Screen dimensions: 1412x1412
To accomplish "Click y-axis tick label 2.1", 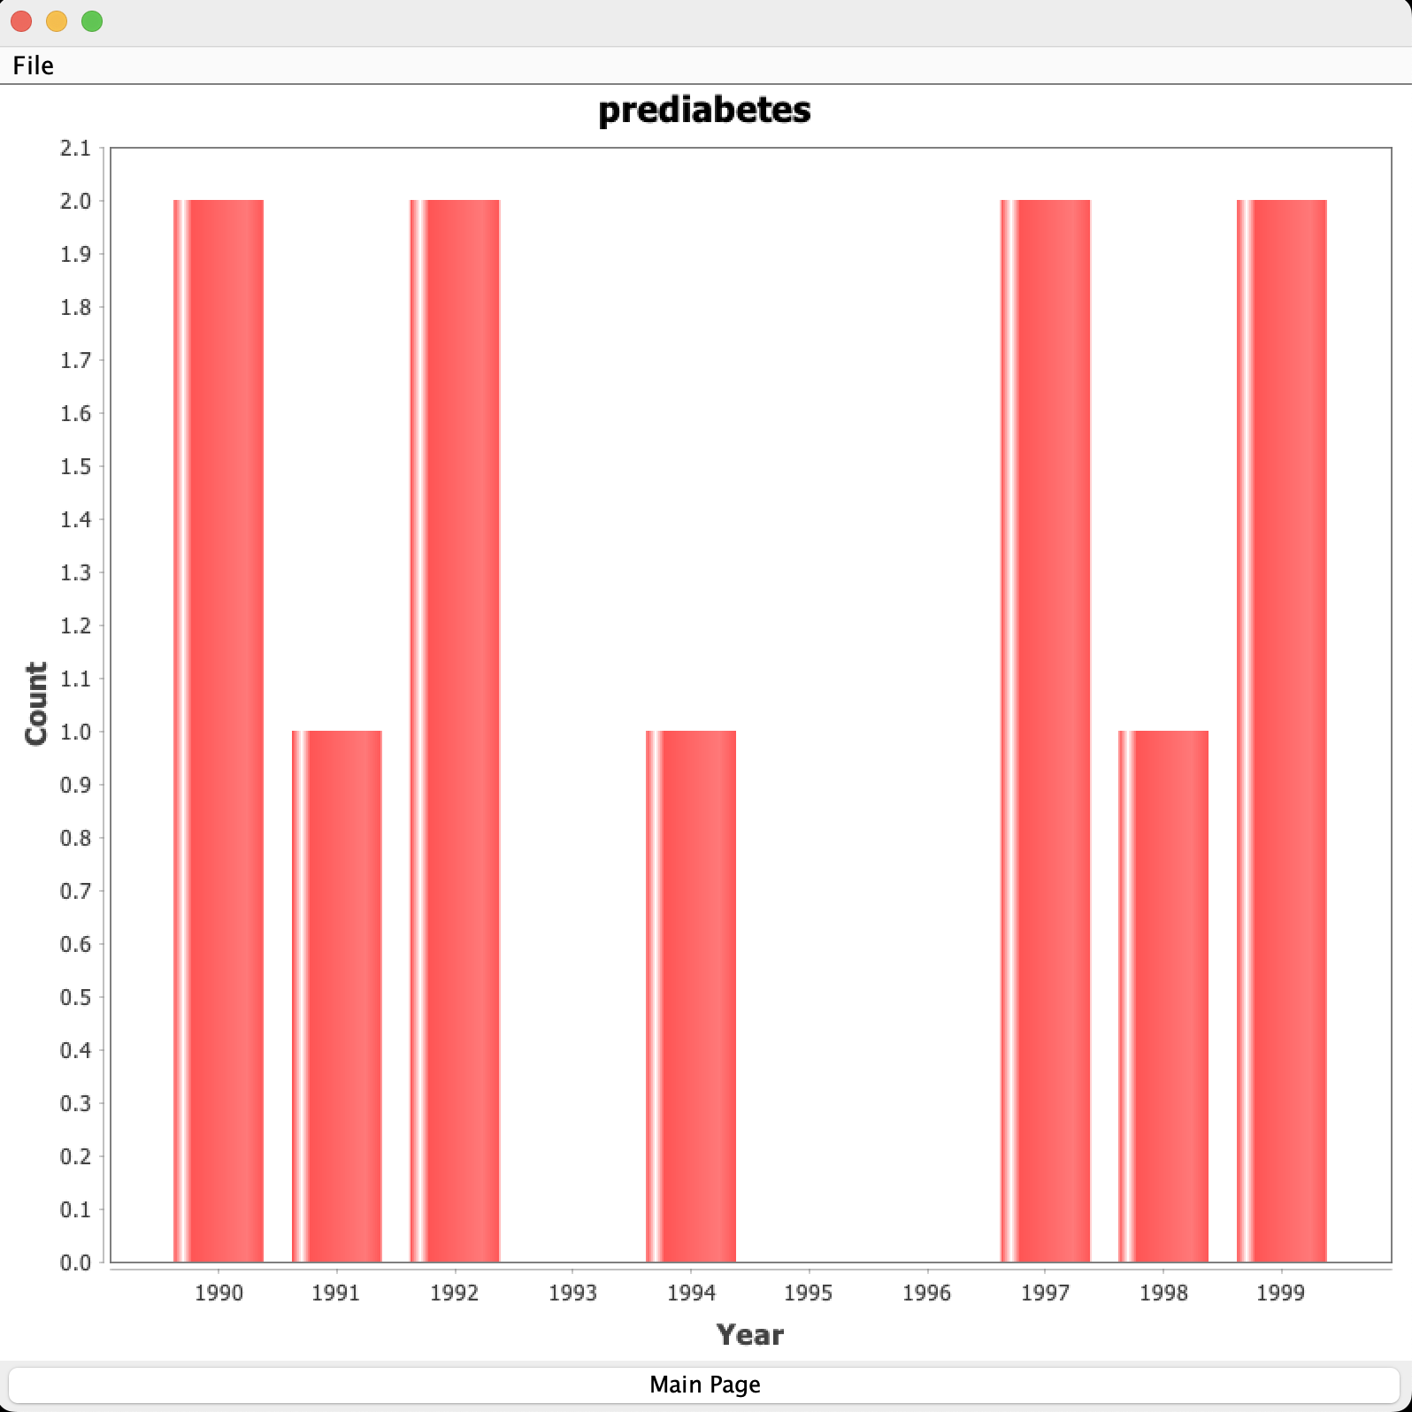I will pos(75,148).
